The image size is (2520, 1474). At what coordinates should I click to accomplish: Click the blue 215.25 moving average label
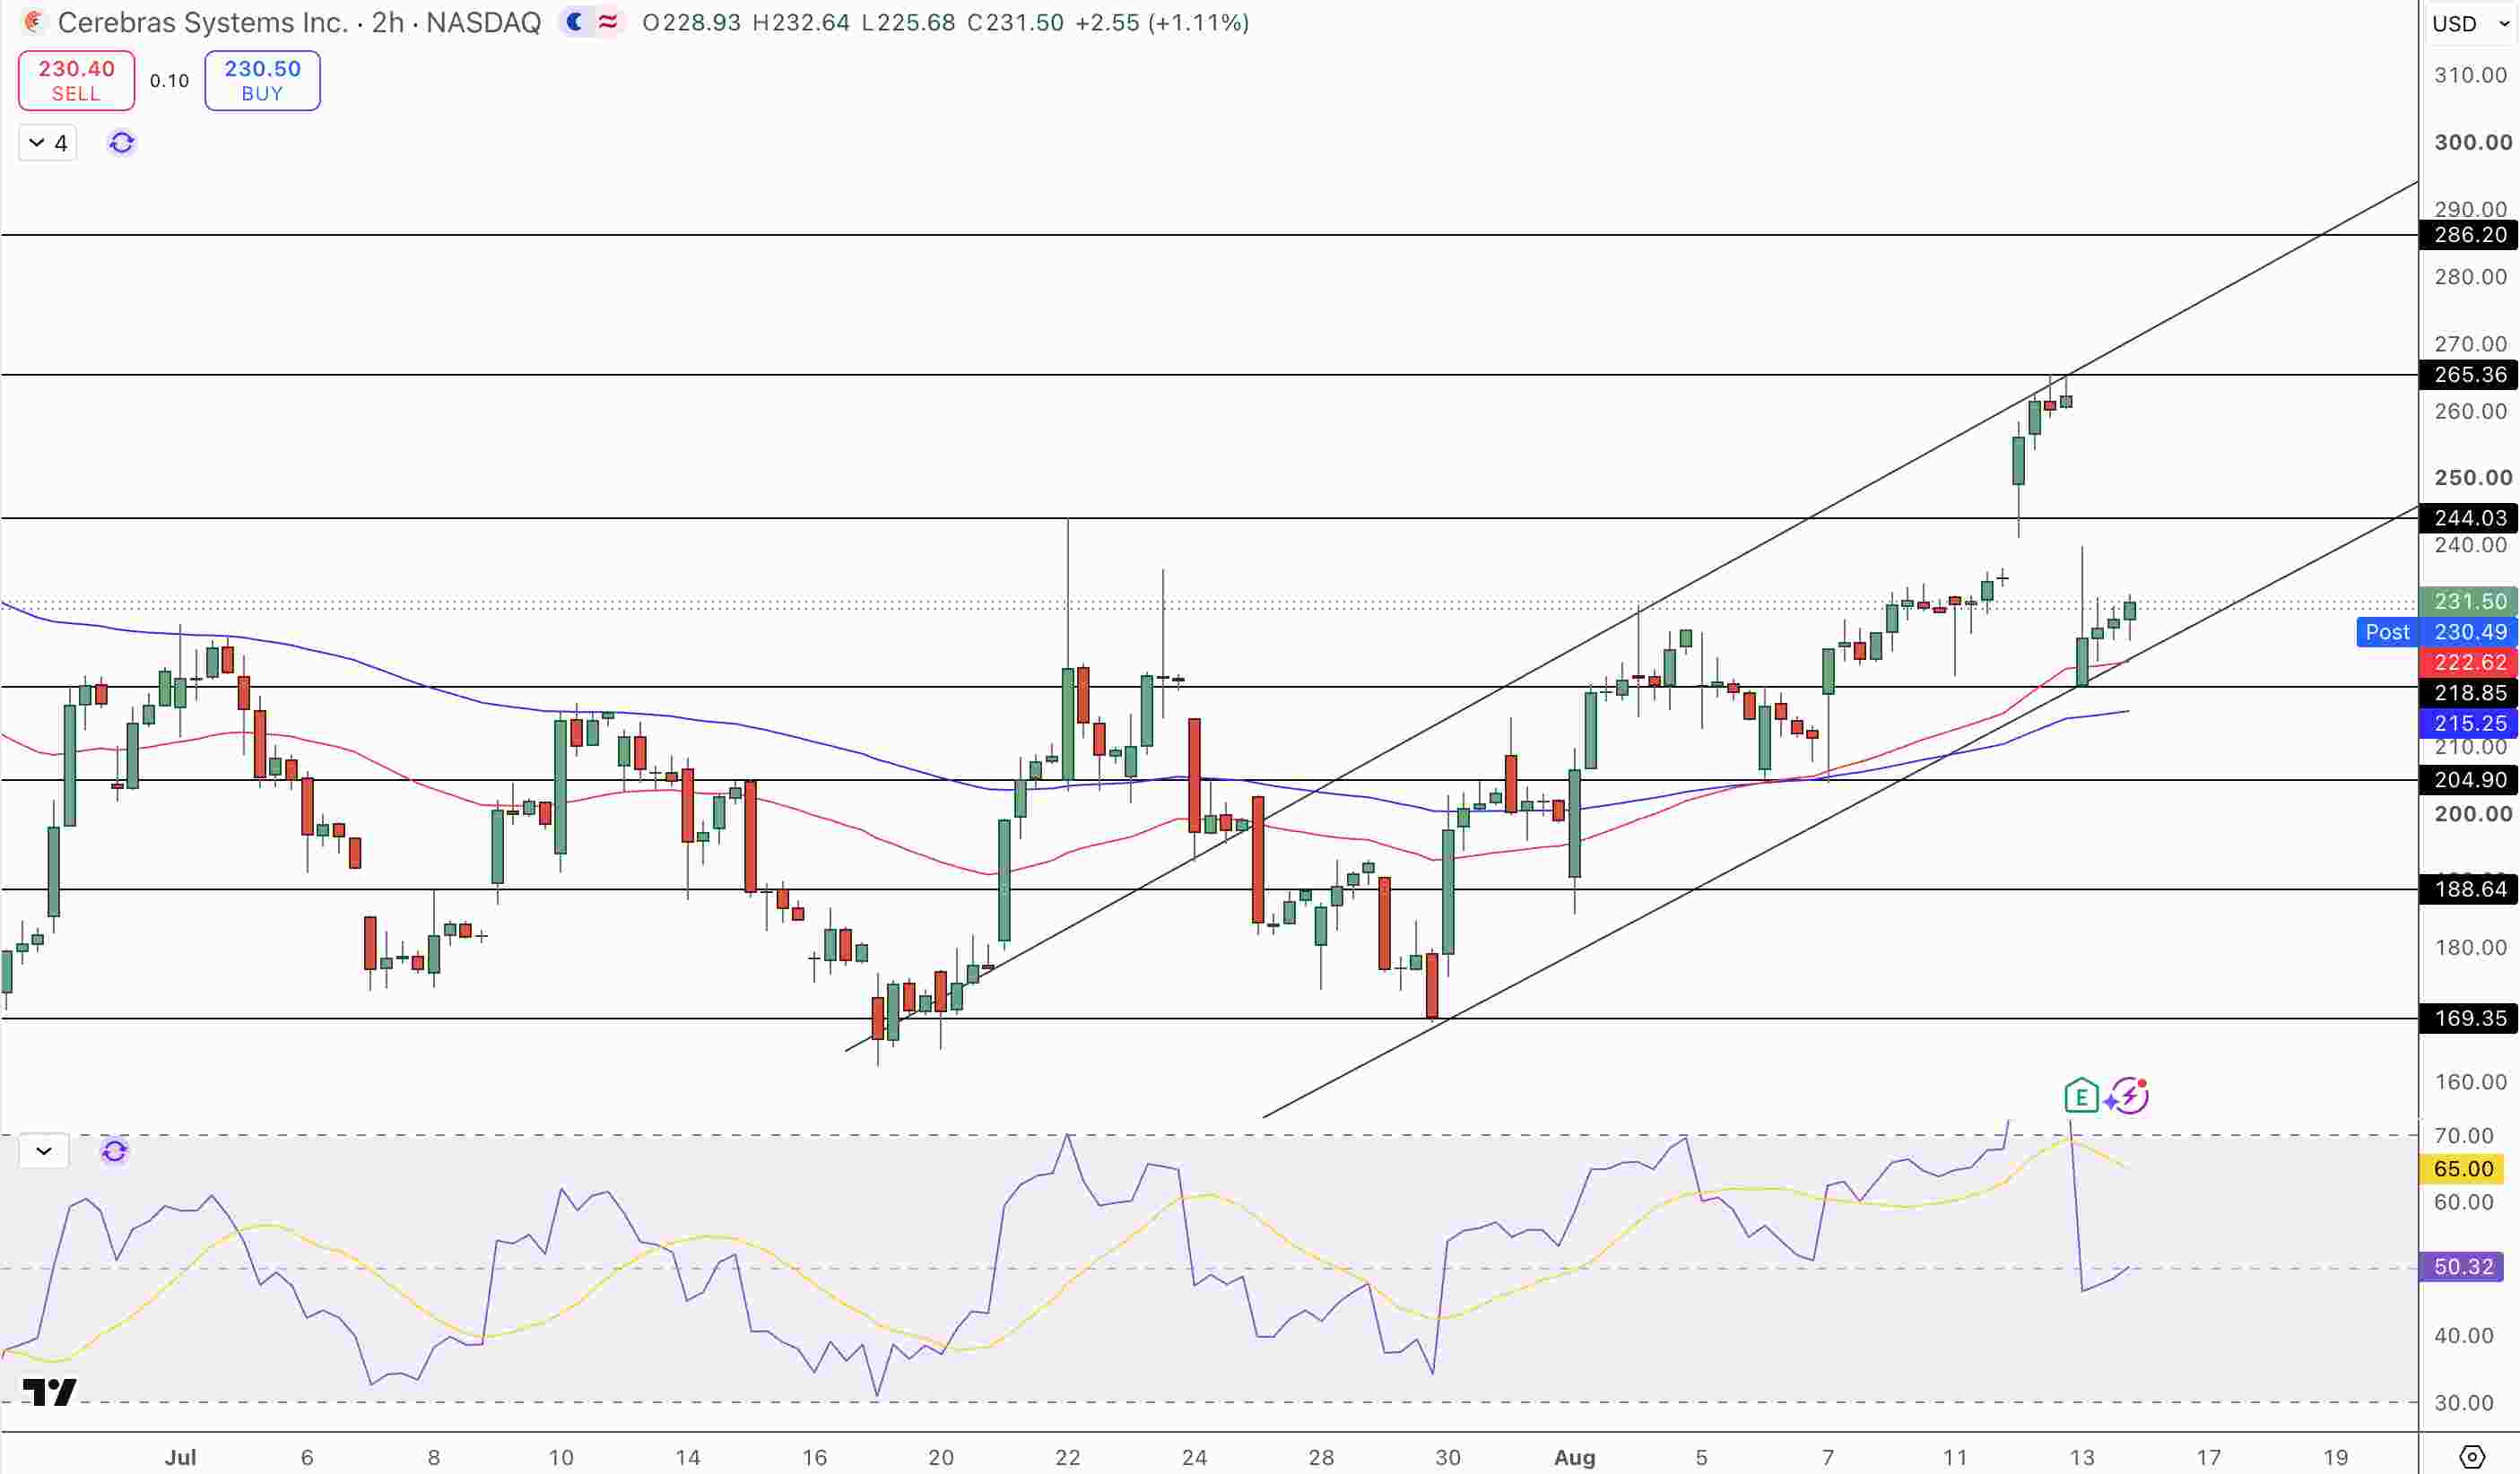[2469, 723]
